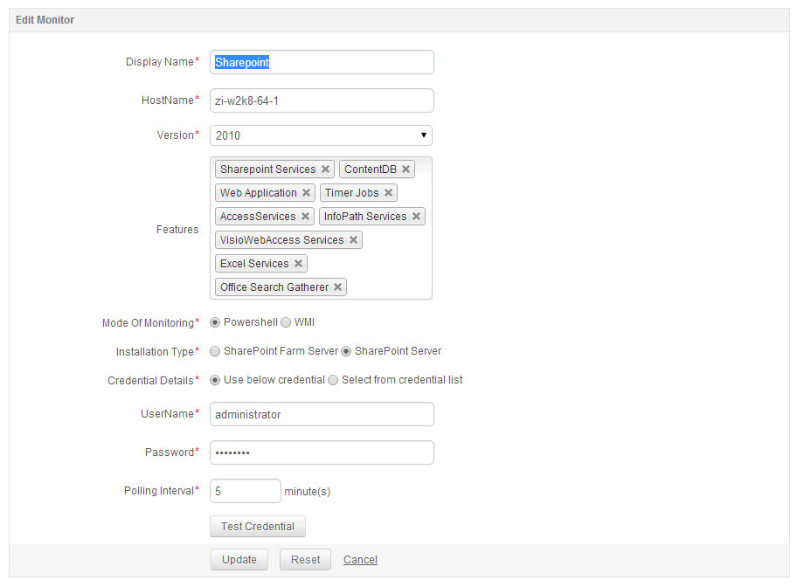Remove the Web Application feature tag
797x587 pixels.
(x=306, y=193)
